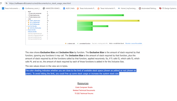
Task: Expand the PORT1_IRQHandler tree row
Action: (27, 21)
